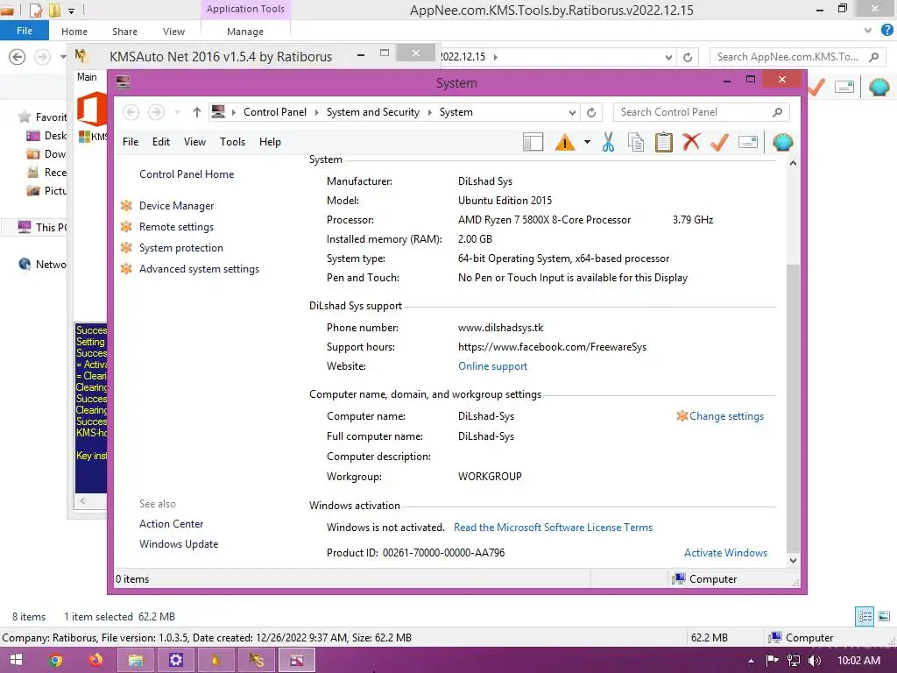Open the Home ribbon tab in Explorer
This screenshot has height=673, width=897.
pos(74,32)
